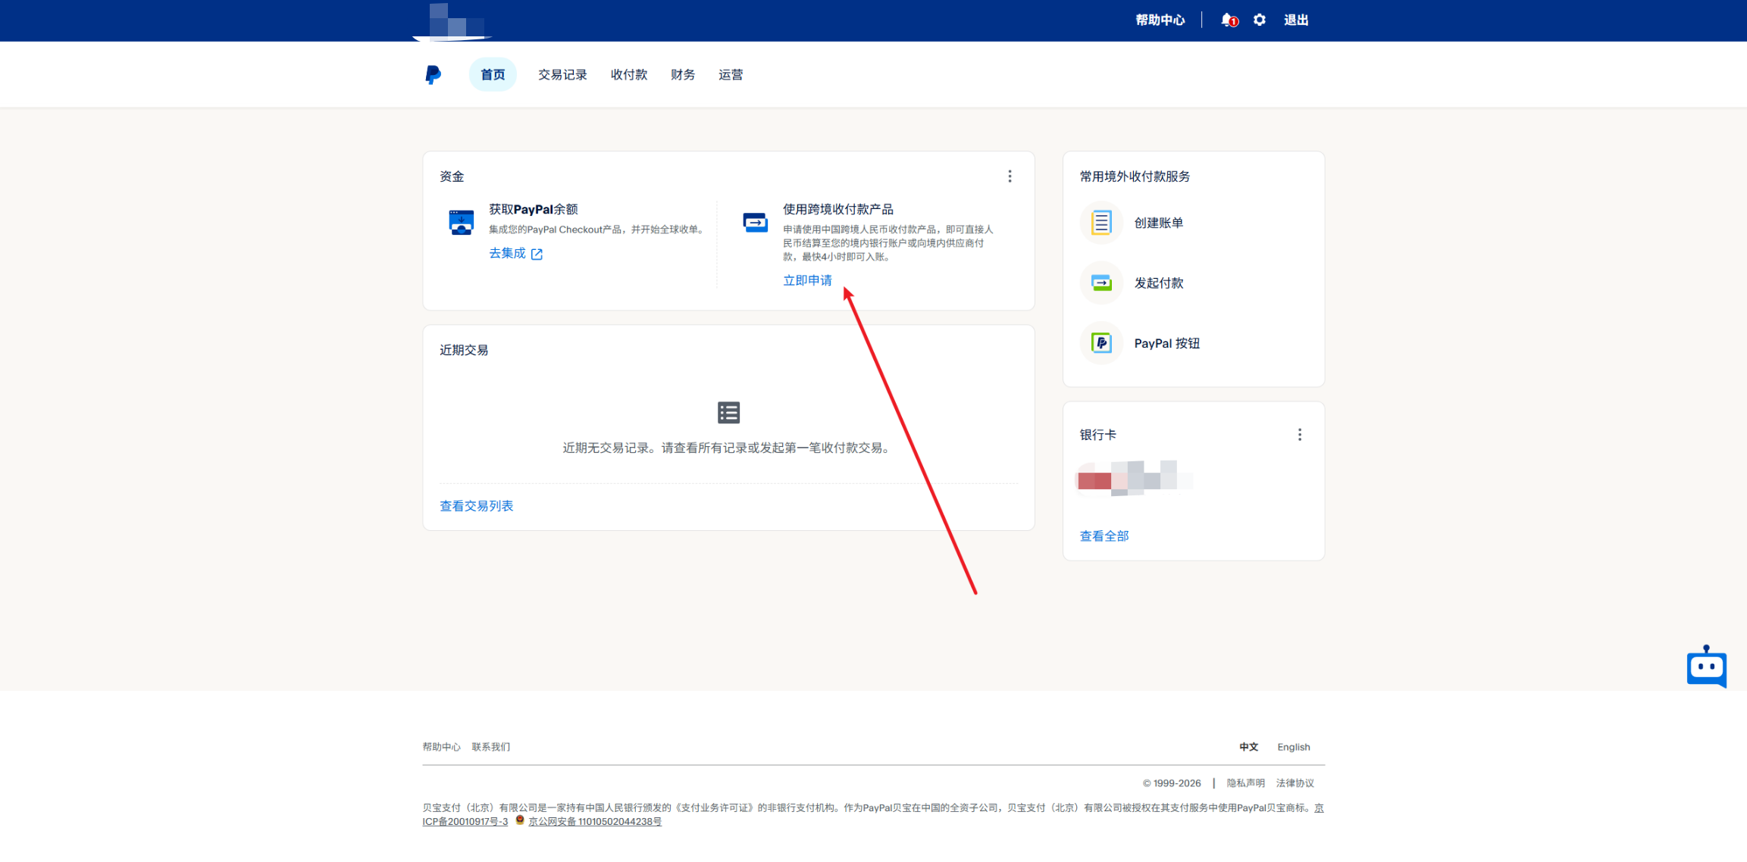Open the notifications bell icon

coord(1228,20)
